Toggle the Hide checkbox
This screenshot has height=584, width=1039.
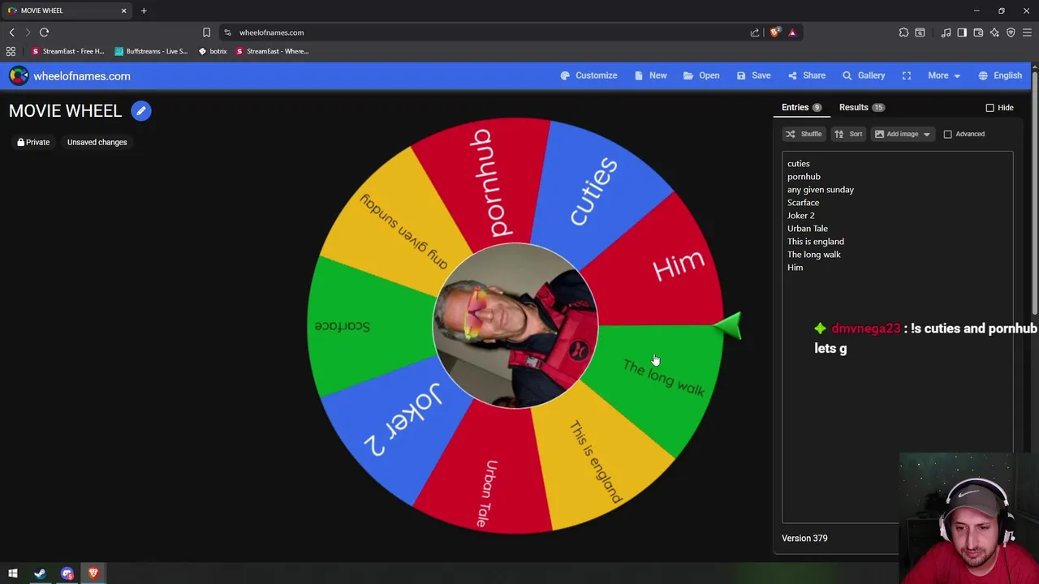coord(989,108)
